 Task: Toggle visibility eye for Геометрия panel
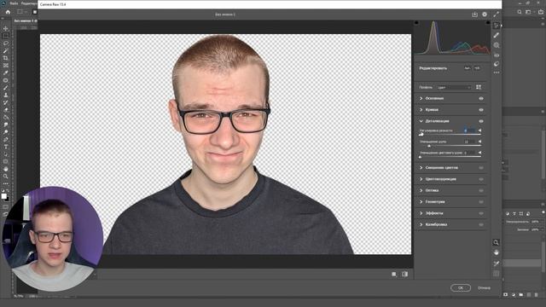tap(481, 202)
